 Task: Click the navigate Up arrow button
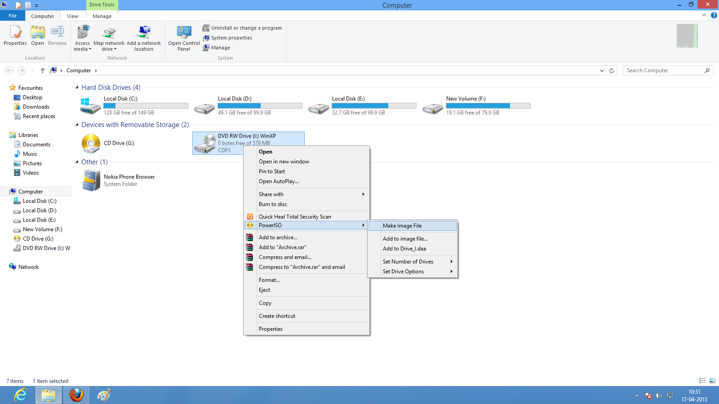(42, 70)
